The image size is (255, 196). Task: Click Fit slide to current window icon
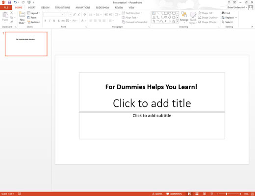253,194
